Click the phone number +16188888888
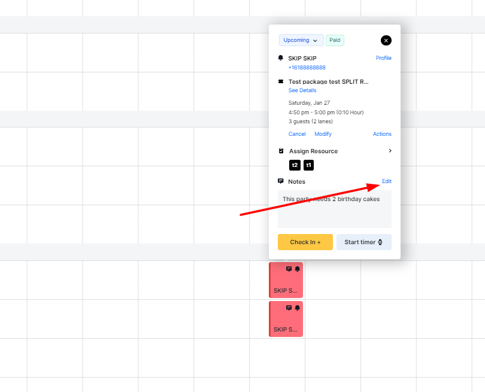 (307, 68)
